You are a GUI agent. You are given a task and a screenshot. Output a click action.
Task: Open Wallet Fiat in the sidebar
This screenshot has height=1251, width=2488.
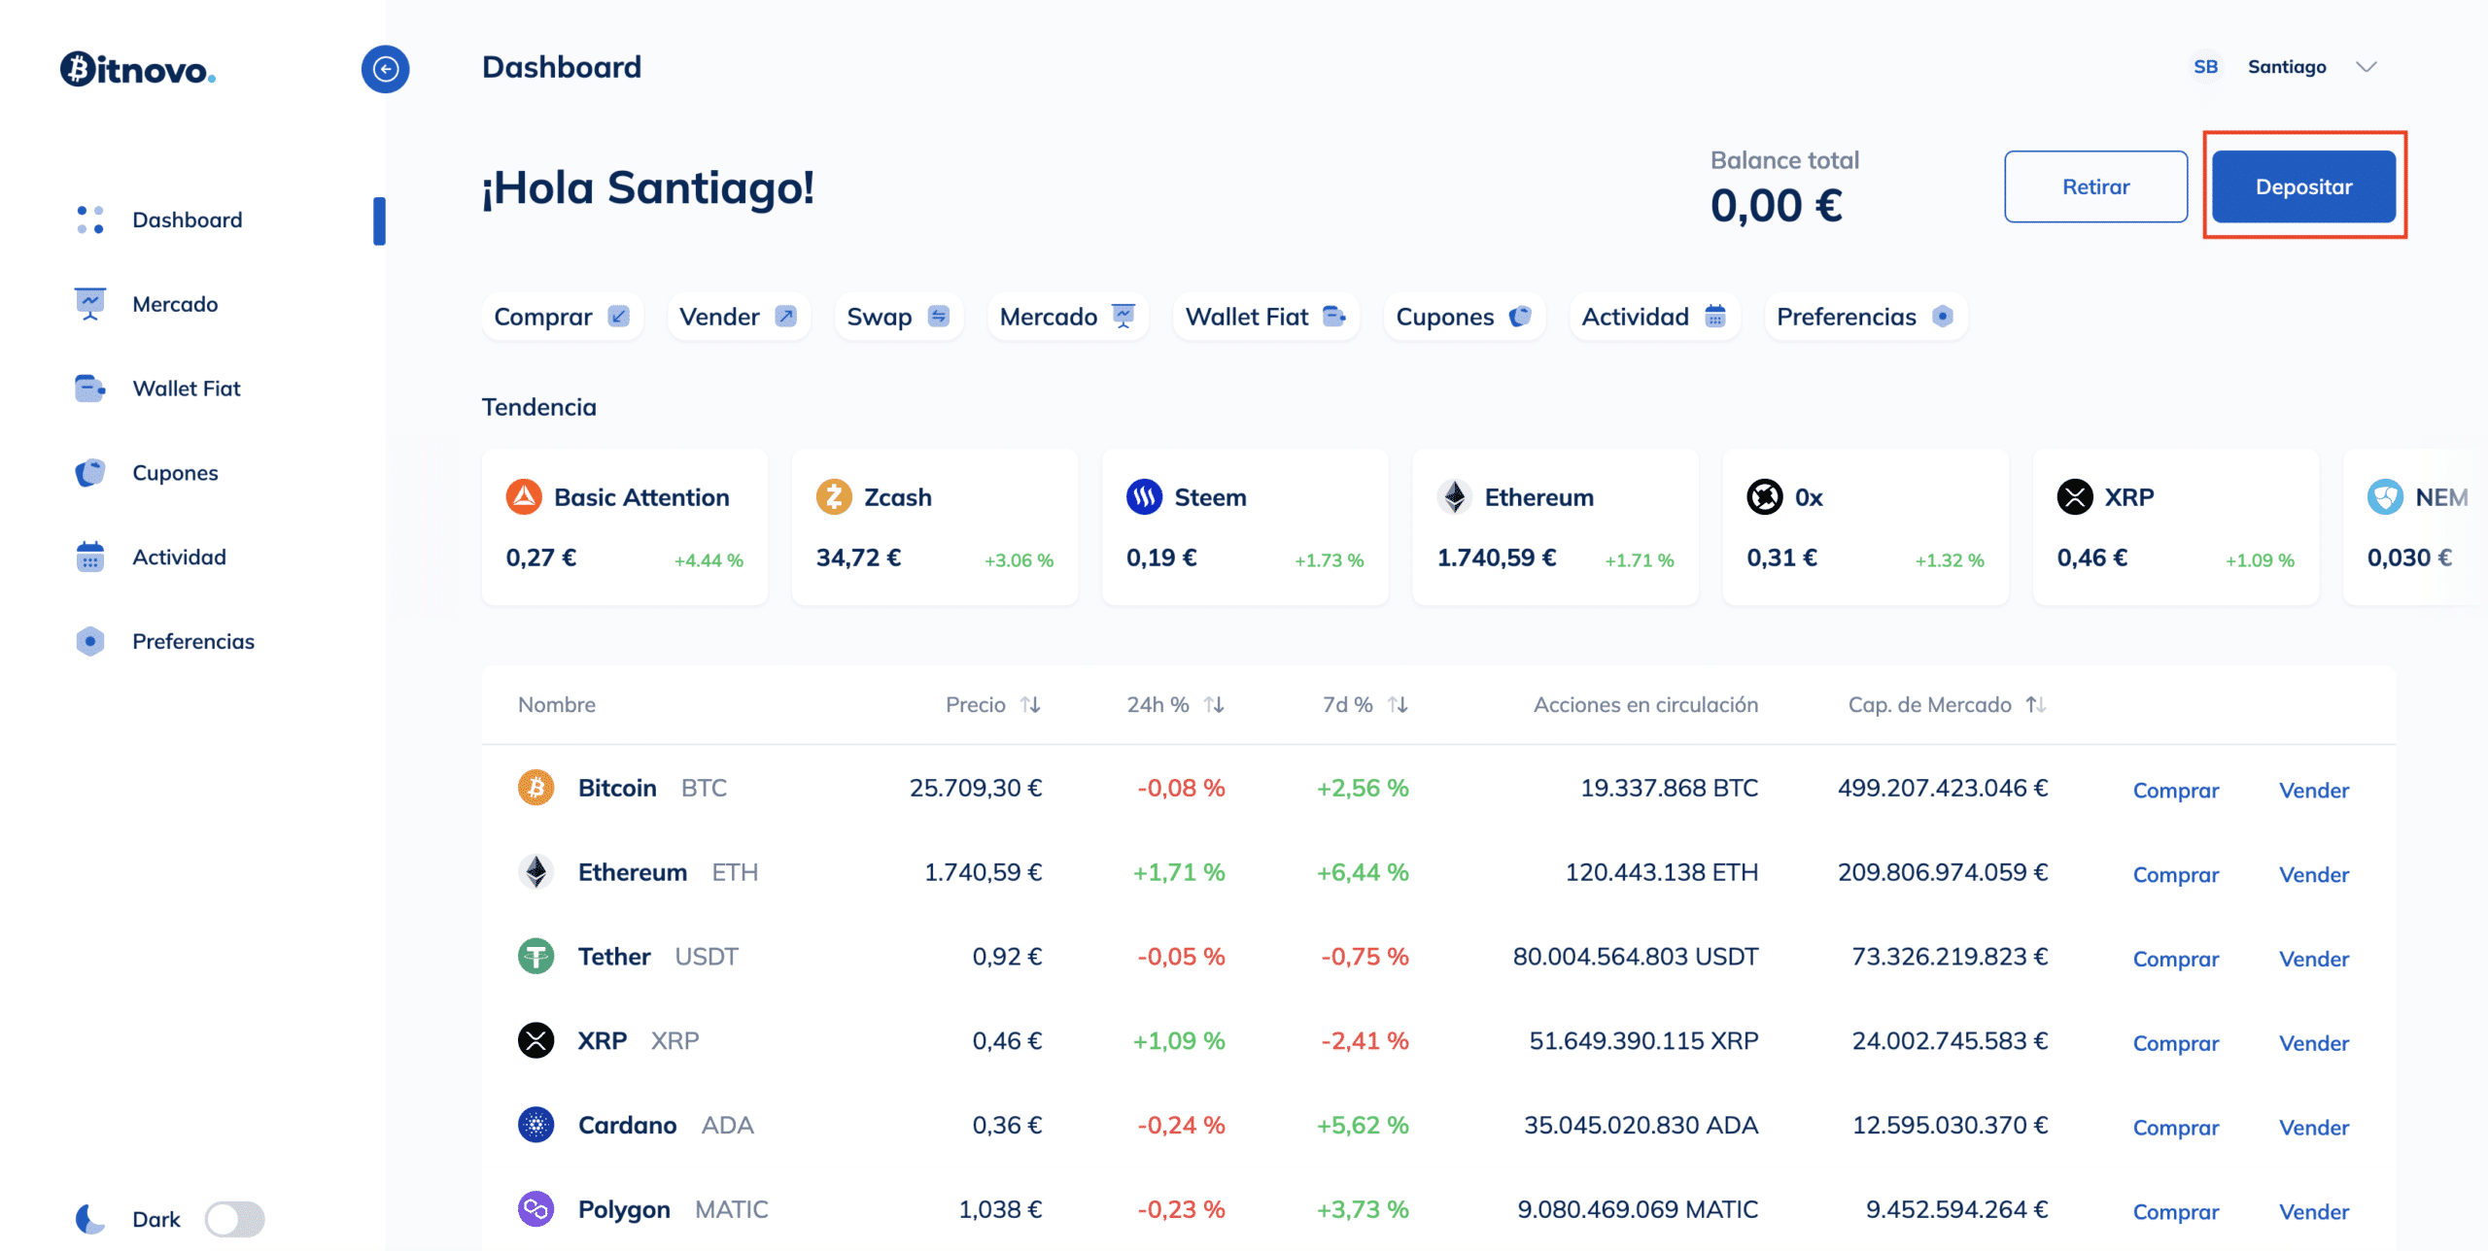tap(186, 389)
